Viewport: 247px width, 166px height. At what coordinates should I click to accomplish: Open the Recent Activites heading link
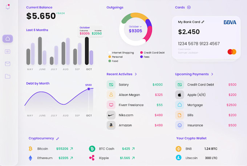pos(120,74)
